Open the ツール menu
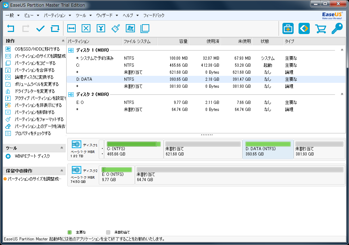Viewport: 349px width, 245px height. (x=84, y=15)
